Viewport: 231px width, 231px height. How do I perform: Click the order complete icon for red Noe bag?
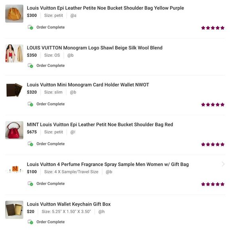click(30, 144)
